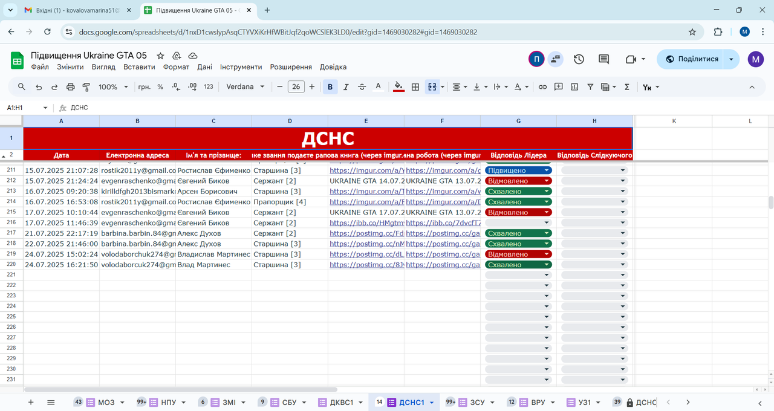Open the Формат menu
The image size is (774, 411).
[x=176, y=67]
